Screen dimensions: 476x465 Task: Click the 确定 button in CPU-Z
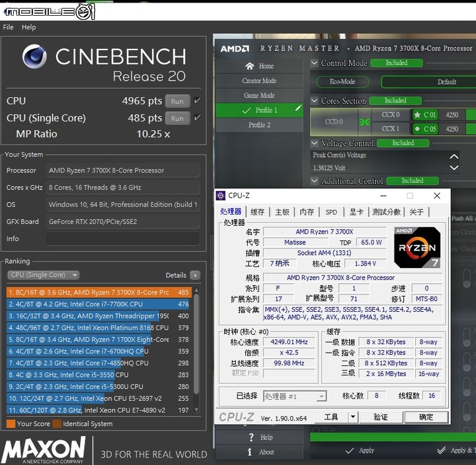(x=426, y=417)
